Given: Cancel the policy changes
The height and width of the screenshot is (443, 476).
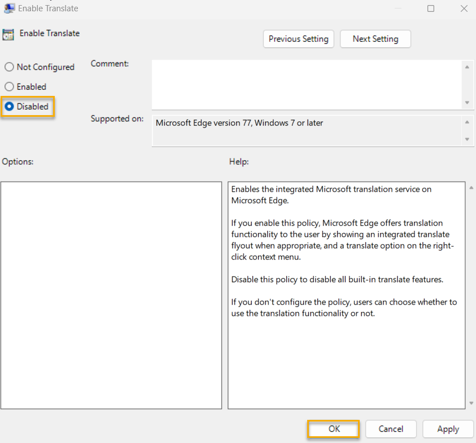Looking at the screenshot, I should [x=391, y=429].
